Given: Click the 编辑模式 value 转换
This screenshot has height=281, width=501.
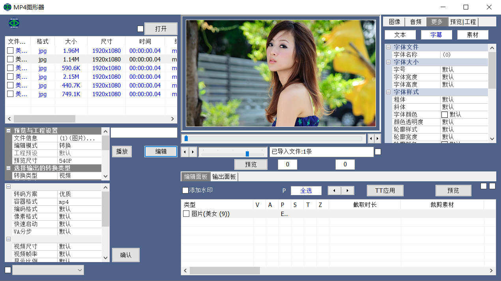Looking at the screenshot, I should (x=80, y=145).
